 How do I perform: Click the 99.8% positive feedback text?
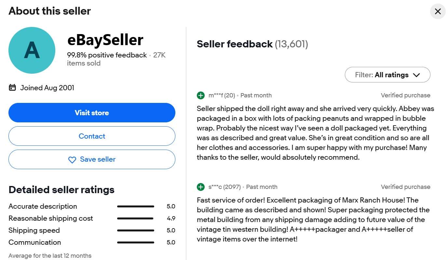click(107, 55)
